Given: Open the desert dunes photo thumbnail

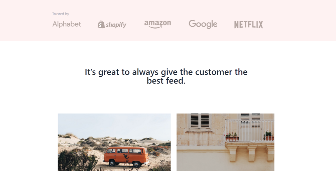Looking at the screenshot, I should click(x=114, y=142).
